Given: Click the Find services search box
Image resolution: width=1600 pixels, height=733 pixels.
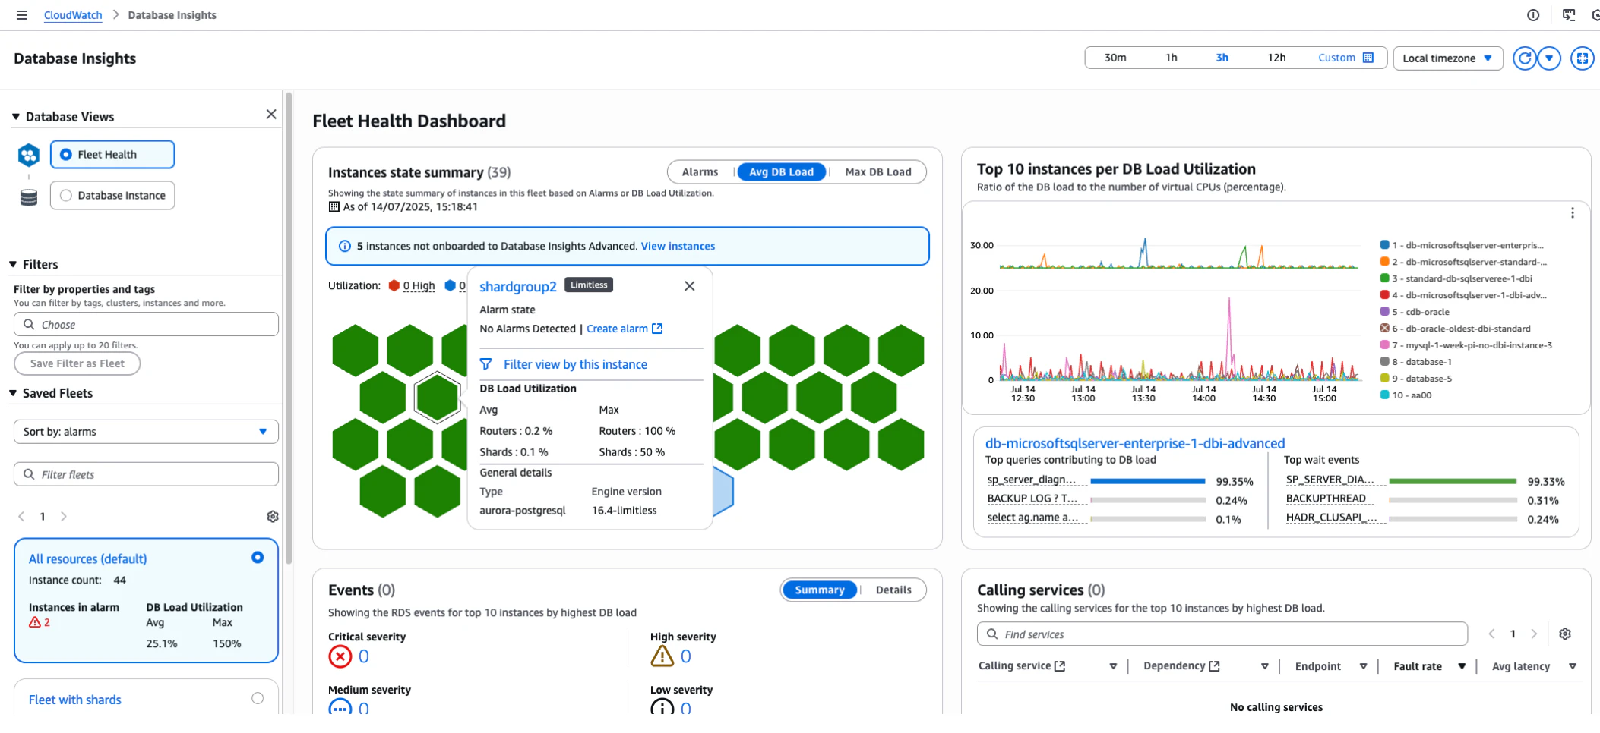Looking at the screenshot, I should [1222, 634].
